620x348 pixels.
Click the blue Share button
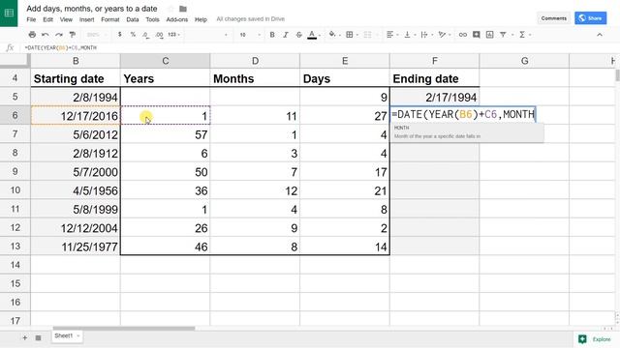click(590, 18)
